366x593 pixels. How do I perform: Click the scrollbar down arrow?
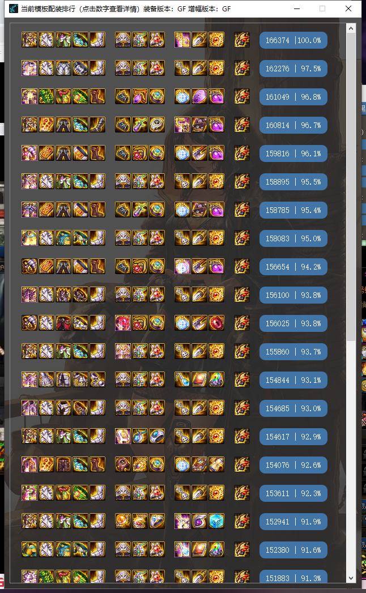click(351, 578)
